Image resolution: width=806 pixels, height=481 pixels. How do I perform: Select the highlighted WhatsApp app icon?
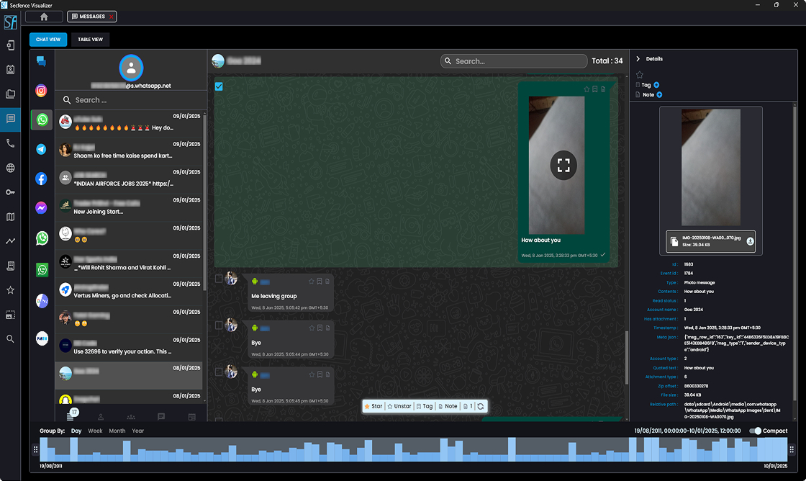click(42, 120)
